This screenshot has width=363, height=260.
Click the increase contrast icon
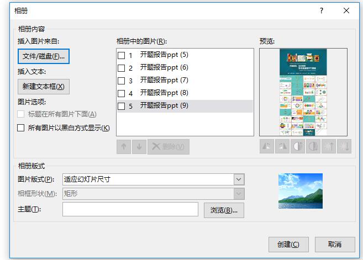coord(298,146)
